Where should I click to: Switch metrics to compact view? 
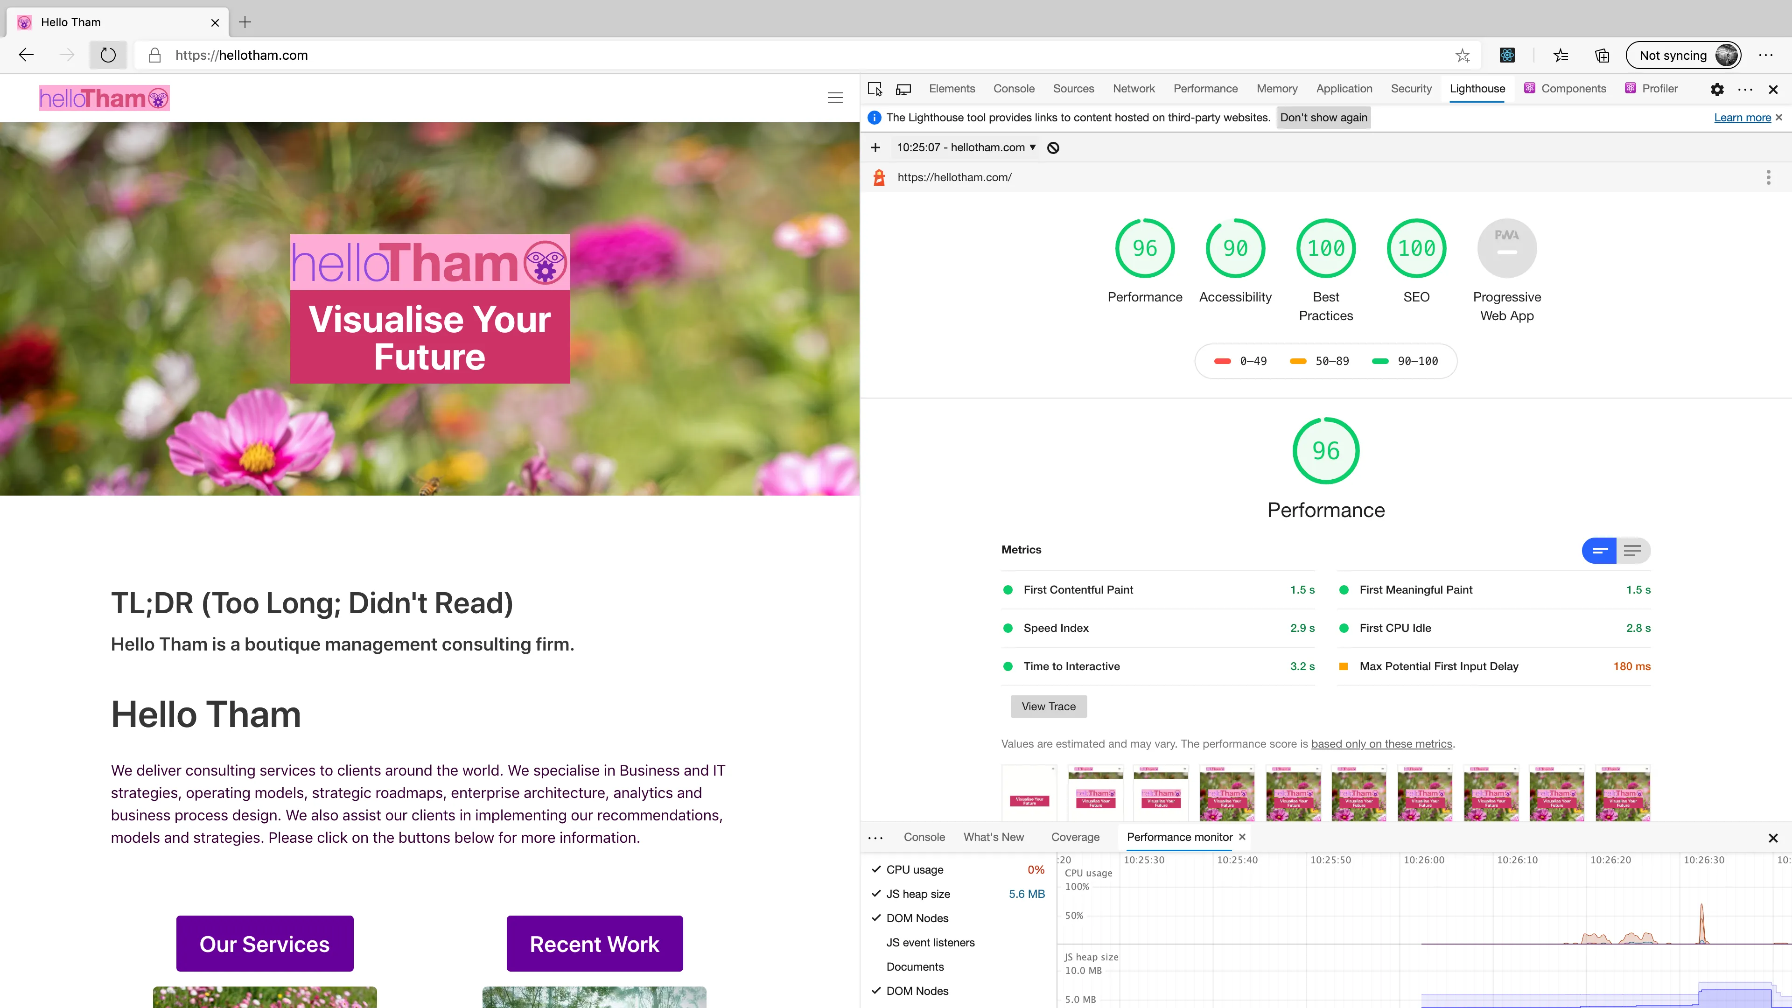click(x=1599, y=551)
